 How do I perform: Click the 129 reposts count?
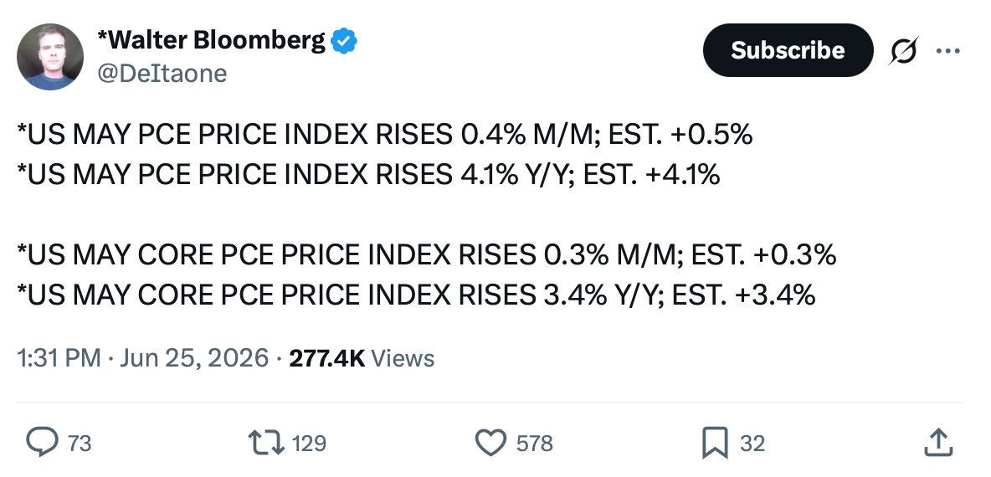[x=309, y=444]
